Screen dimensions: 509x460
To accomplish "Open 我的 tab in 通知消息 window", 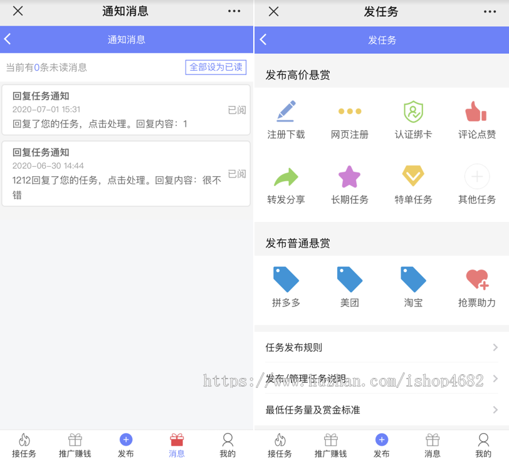I will coord(228,445).
